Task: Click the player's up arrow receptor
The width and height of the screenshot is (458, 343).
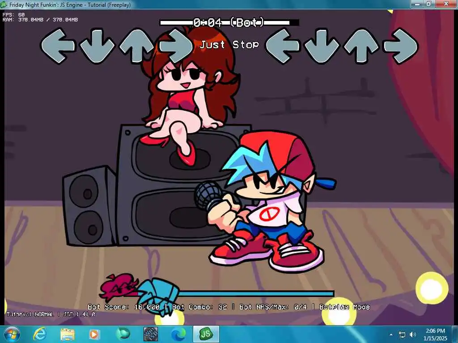Action: coord(361,46)
